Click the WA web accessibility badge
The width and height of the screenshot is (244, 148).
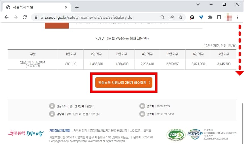[176, 135]
